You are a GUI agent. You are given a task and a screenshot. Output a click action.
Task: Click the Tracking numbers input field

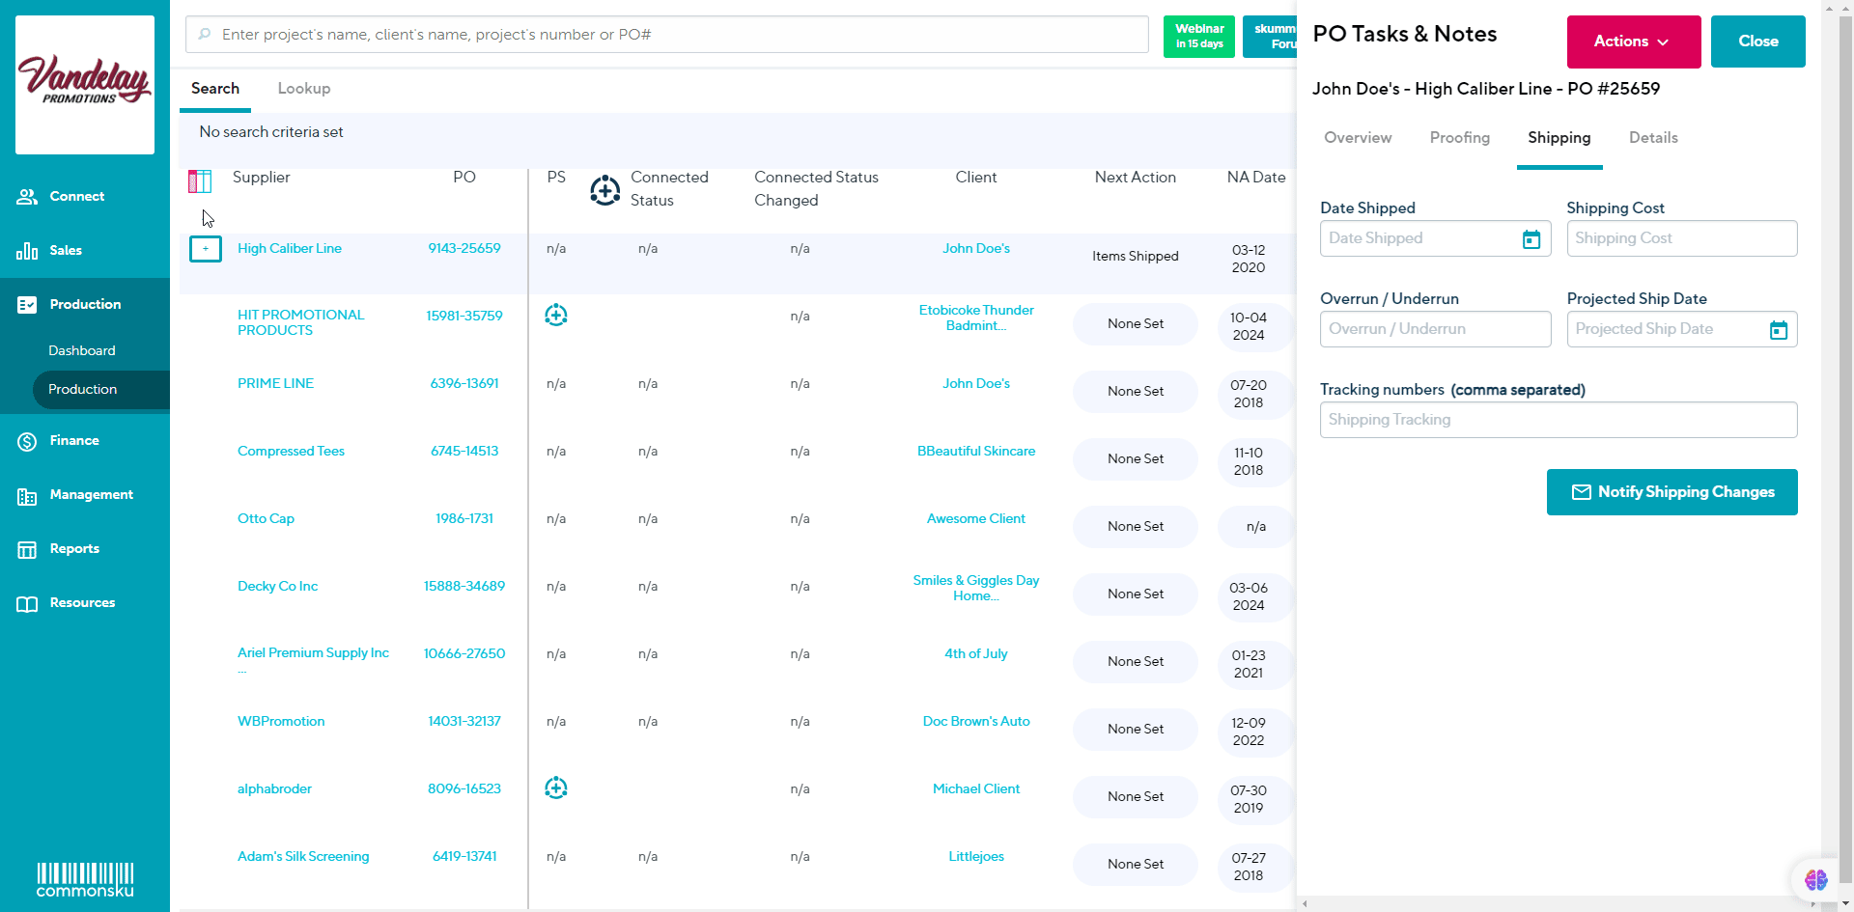(x=1558, y=420)
